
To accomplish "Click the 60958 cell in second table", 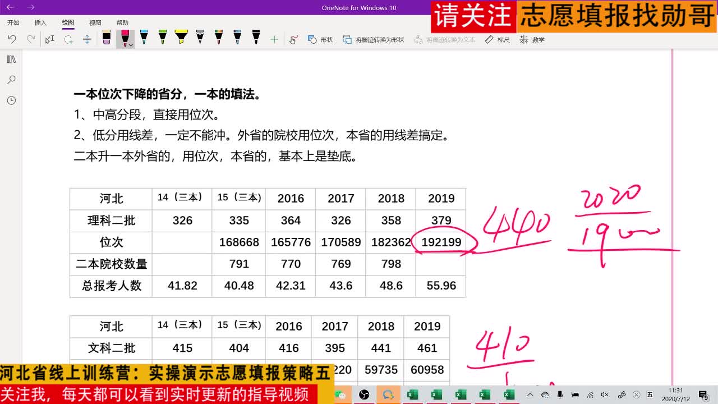I will [x=427, y=370].
